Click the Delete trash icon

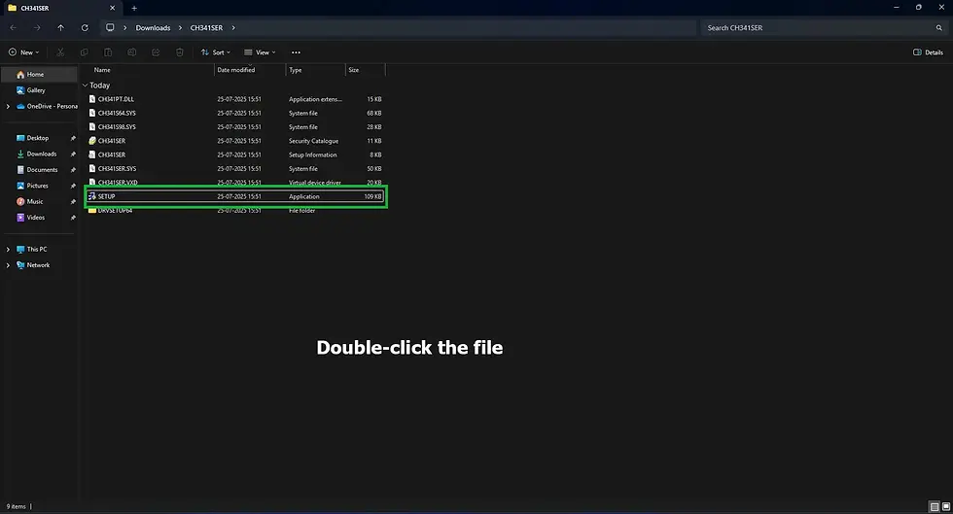click(179, 52)
